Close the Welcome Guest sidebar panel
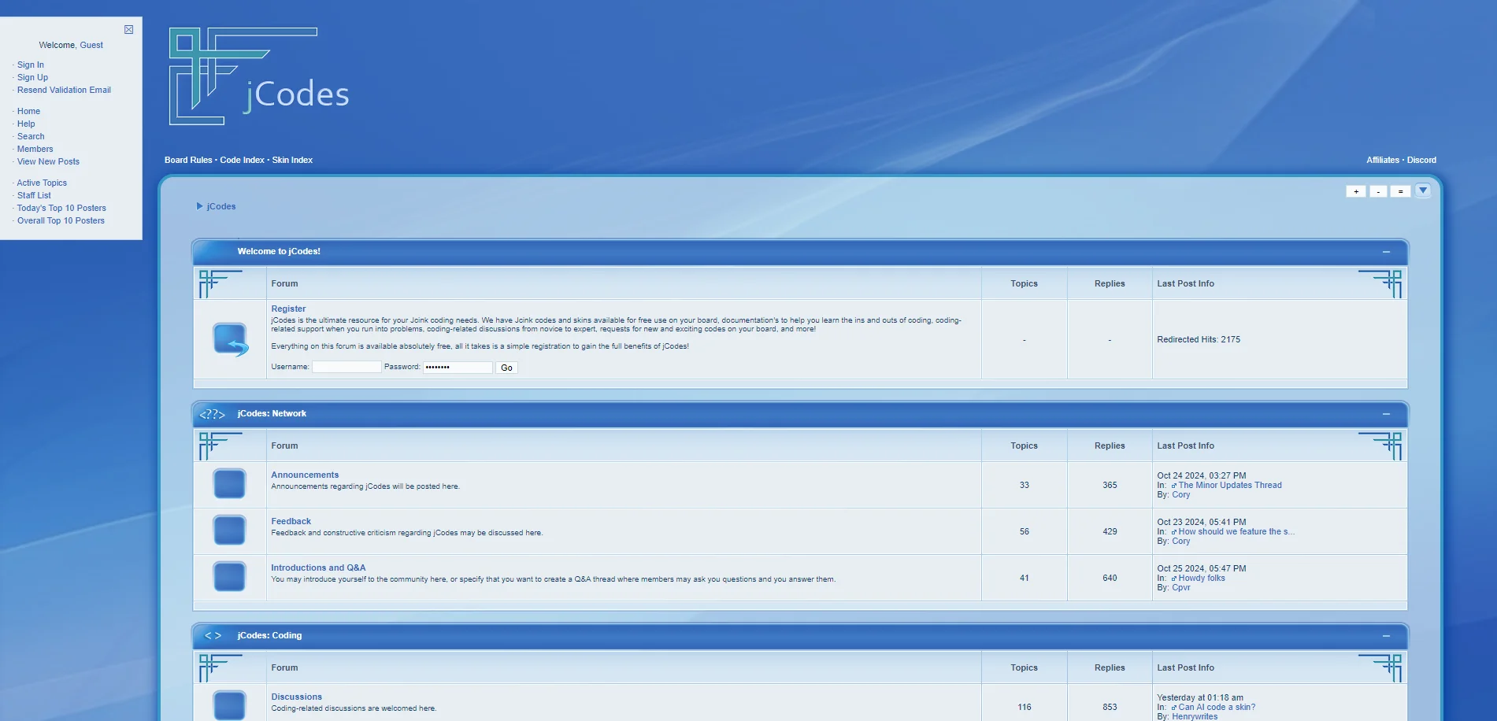This screenshot has width=1497, height=721. pos(129,29)
